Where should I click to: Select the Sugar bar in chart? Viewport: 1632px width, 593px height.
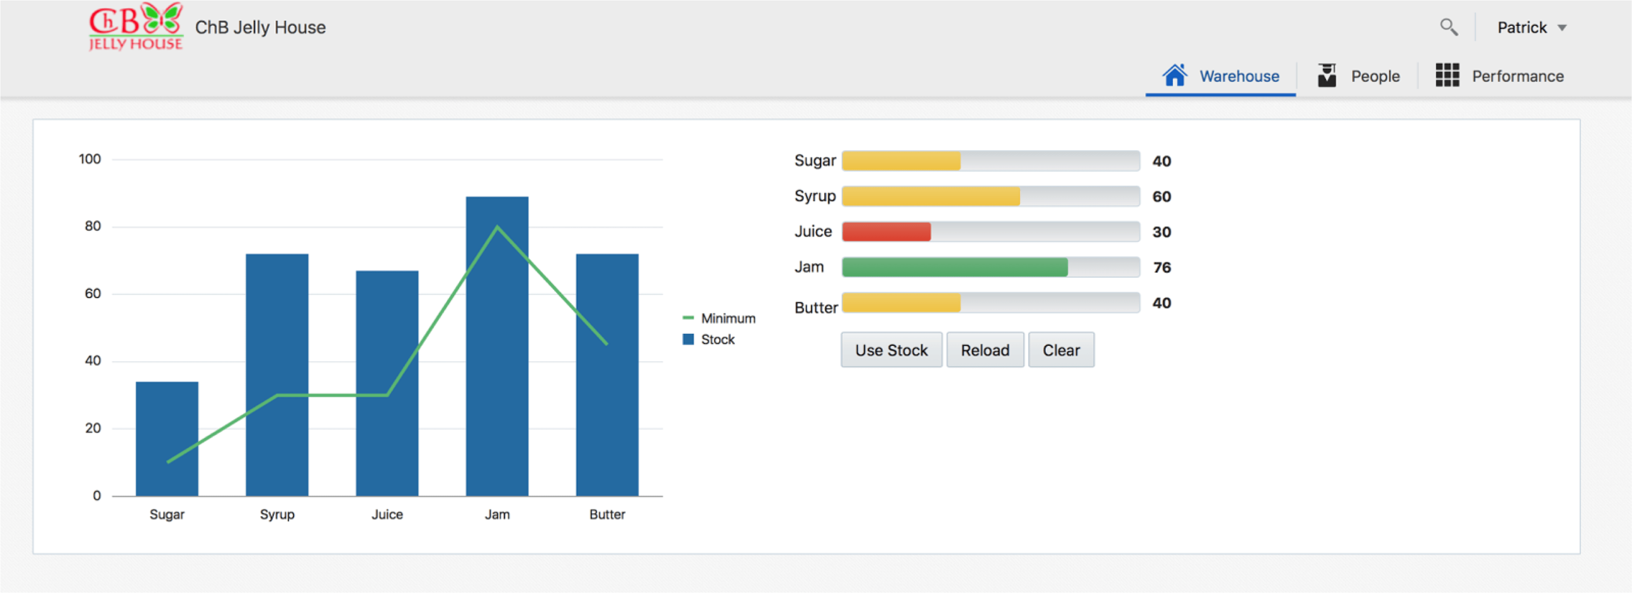166,437
